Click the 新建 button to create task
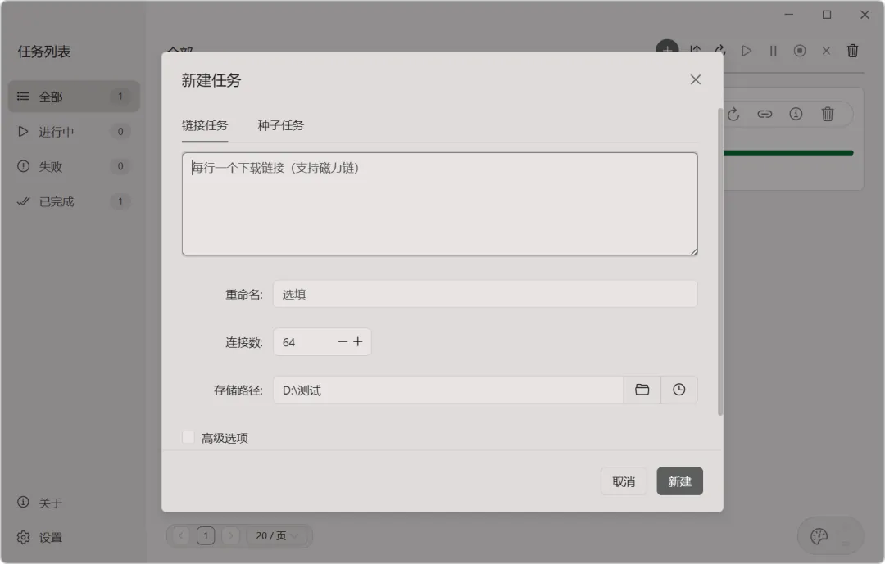This screenshot has width=885, height=564. (x=679, y=481)
